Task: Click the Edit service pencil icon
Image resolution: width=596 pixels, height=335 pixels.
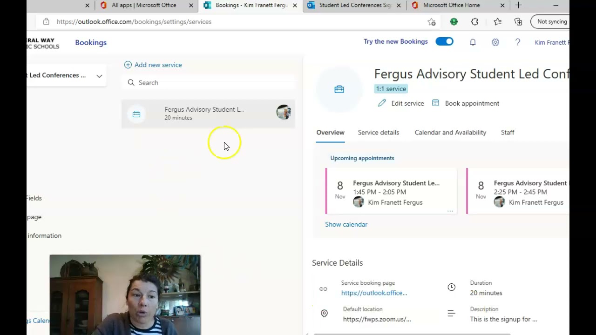Action: pyautogui.click(x=382, y=103)
